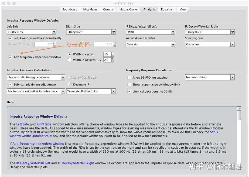This screenshot has width=249, height=177.
Task: Click the IR Decay/Waterfall Left help link
Action: pyautogui.click(x=33, y=163)
